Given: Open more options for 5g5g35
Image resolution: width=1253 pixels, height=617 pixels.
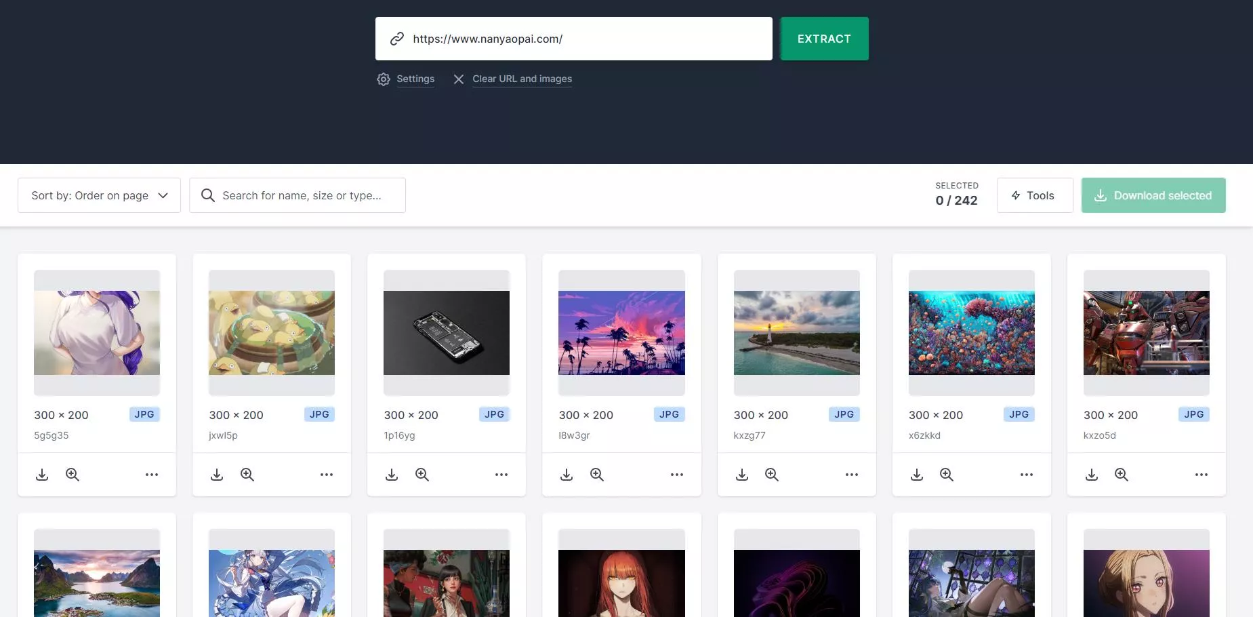Looking at the screenshot, I should pyautogui.click(x=152, y=475).
